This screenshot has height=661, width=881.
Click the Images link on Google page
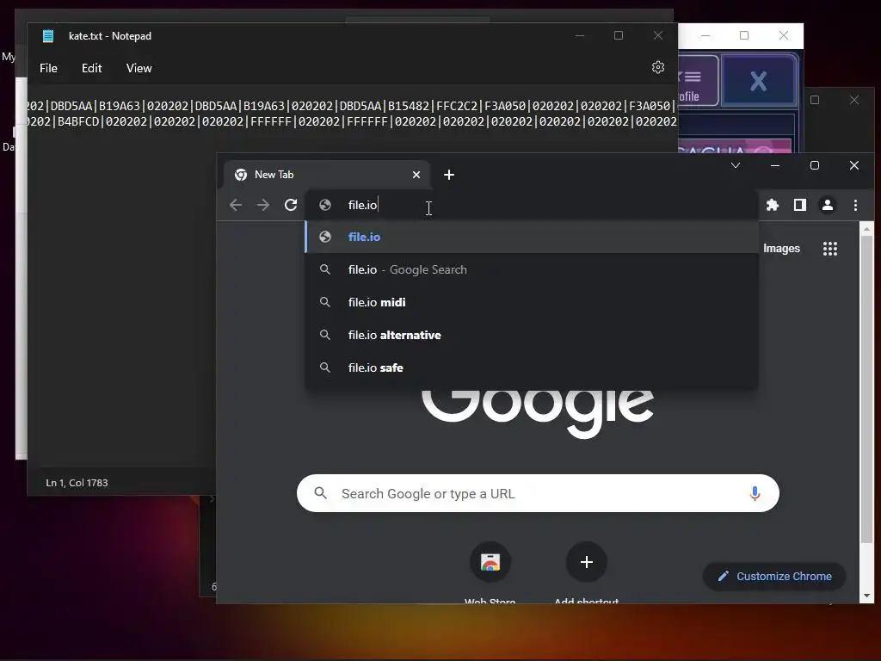(781, 249)
